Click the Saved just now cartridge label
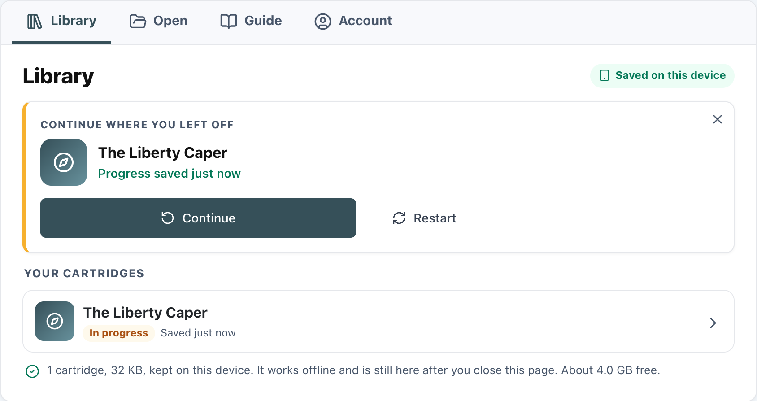Screen dimensions: 757x401 click(198, 333)
